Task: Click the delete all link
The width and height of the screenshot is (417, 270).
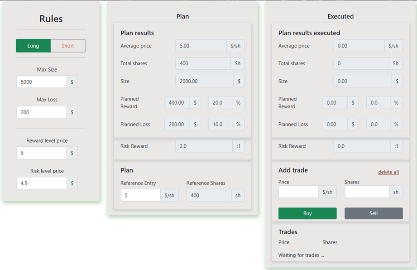Action: (388, 172)
